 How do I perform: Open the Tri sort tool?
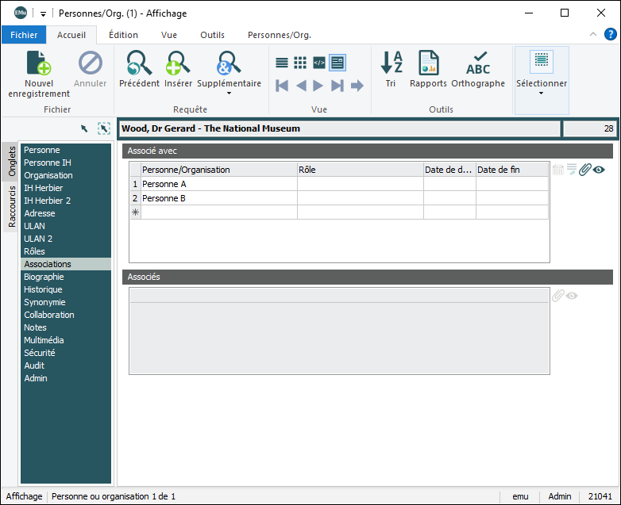pos(391,63)
